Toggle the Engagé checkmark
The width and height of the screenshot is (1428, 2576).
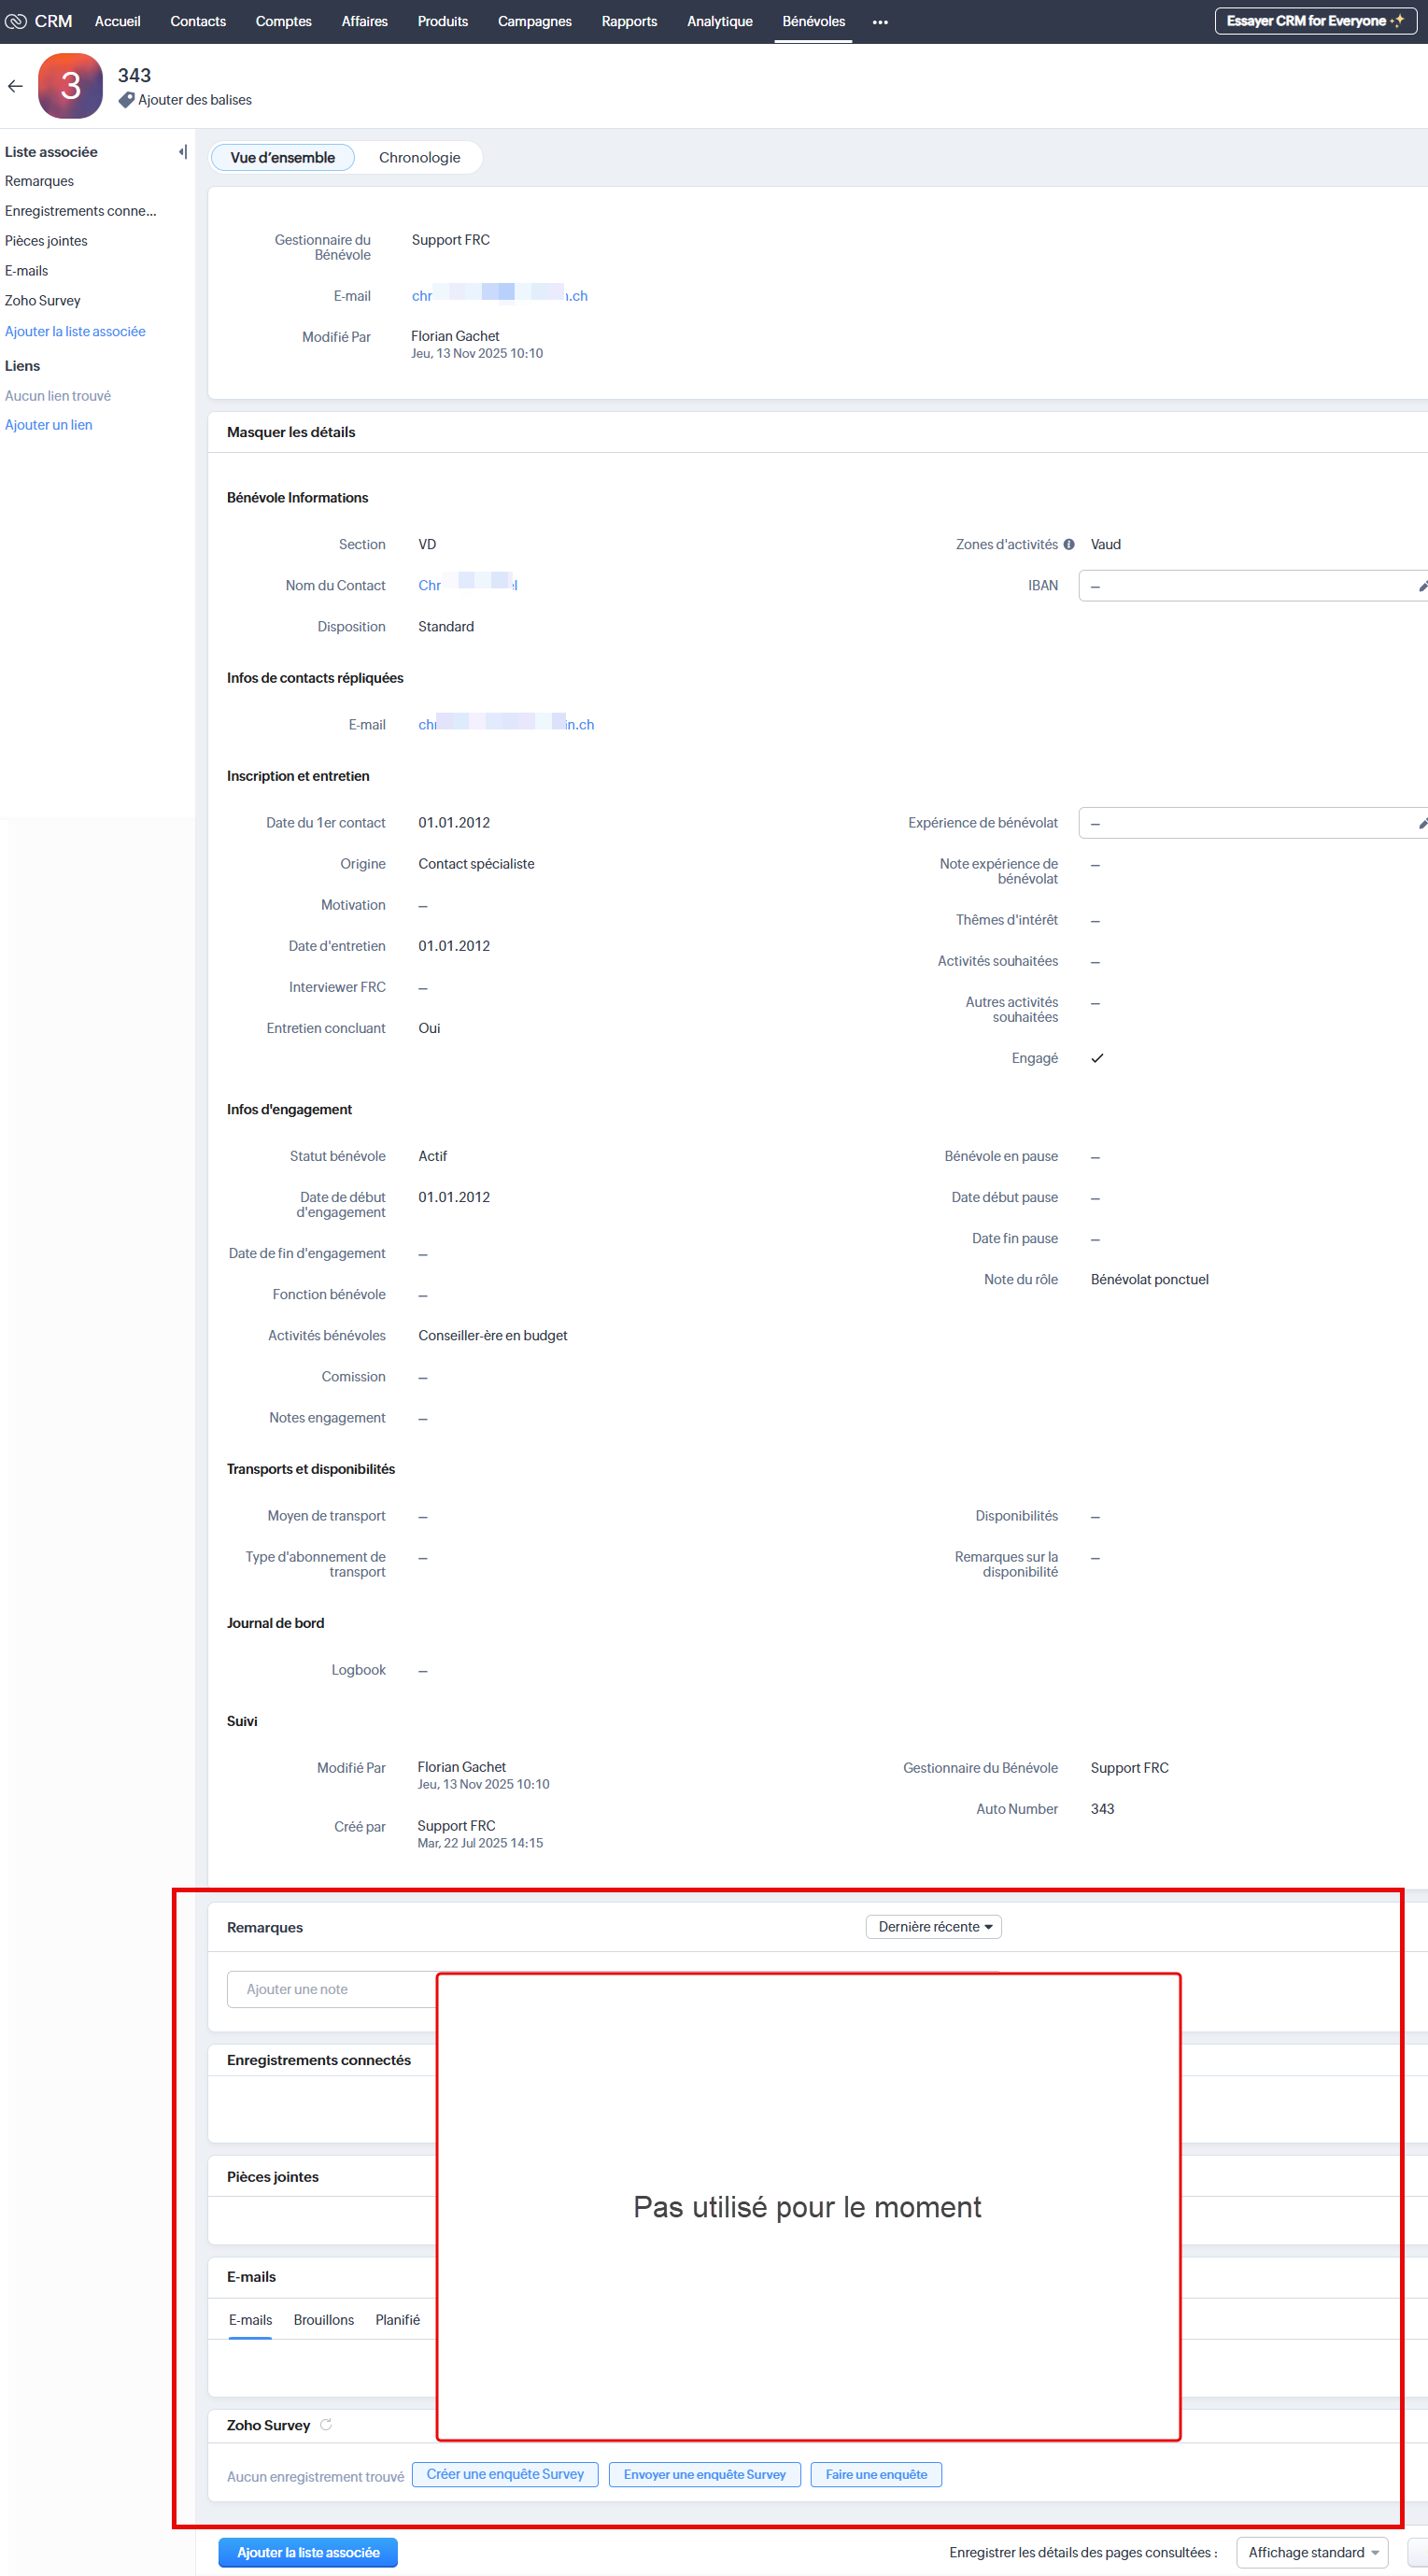[x=1096, y=1058]
